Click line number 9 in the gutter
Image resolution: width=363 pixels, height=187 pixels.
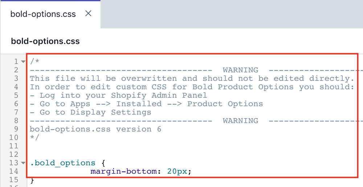coord(16,129)
